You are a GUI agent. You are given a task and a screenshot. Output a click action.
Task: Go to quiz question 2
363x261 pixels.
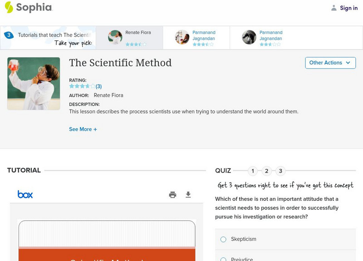click(267, 171)
